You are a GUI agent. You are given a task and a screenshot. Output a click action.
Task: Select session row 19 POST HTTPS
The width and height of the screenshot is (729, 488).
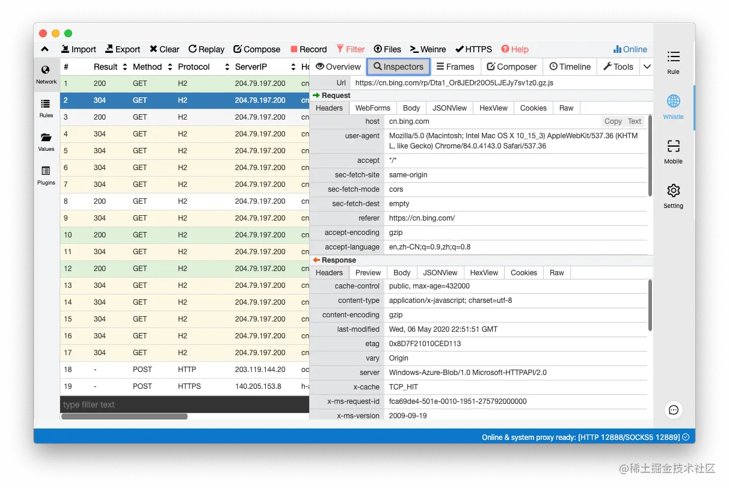point(185,386)
